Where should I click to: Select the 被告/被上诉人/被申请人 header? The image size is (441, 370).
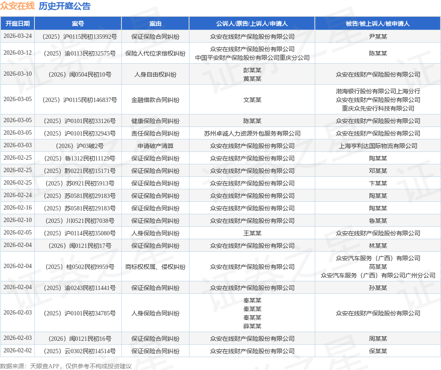[378, 24]
